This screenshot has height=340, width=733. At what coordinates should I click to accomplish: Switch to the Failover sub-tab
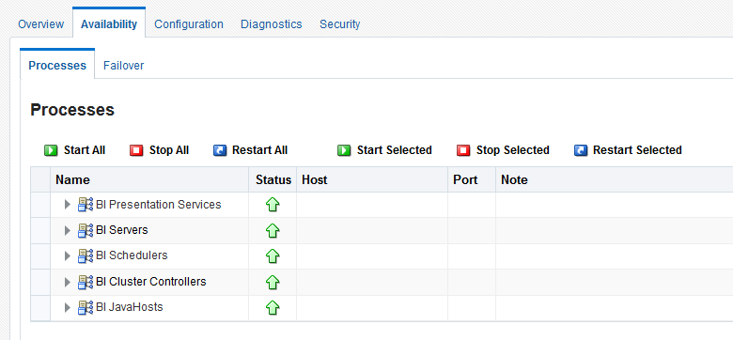pos(123,66)
